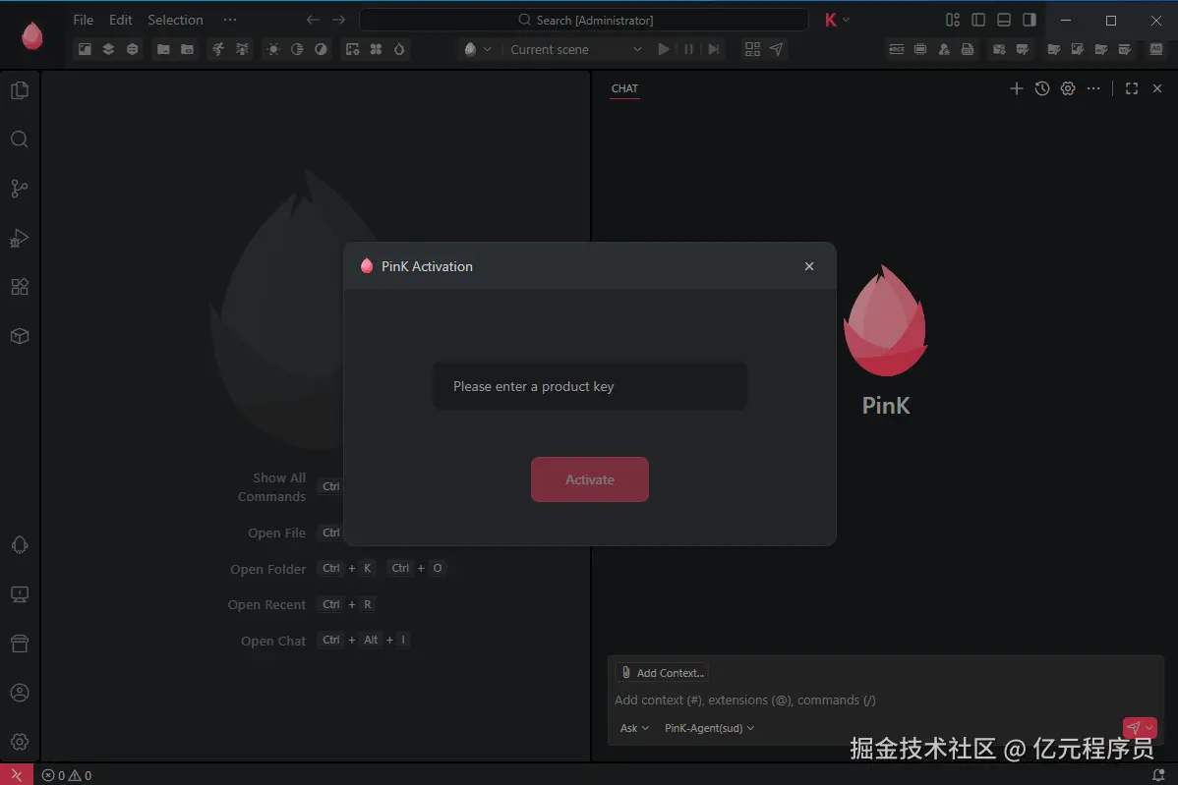Open the Search view in activity bar

point(20,140)
